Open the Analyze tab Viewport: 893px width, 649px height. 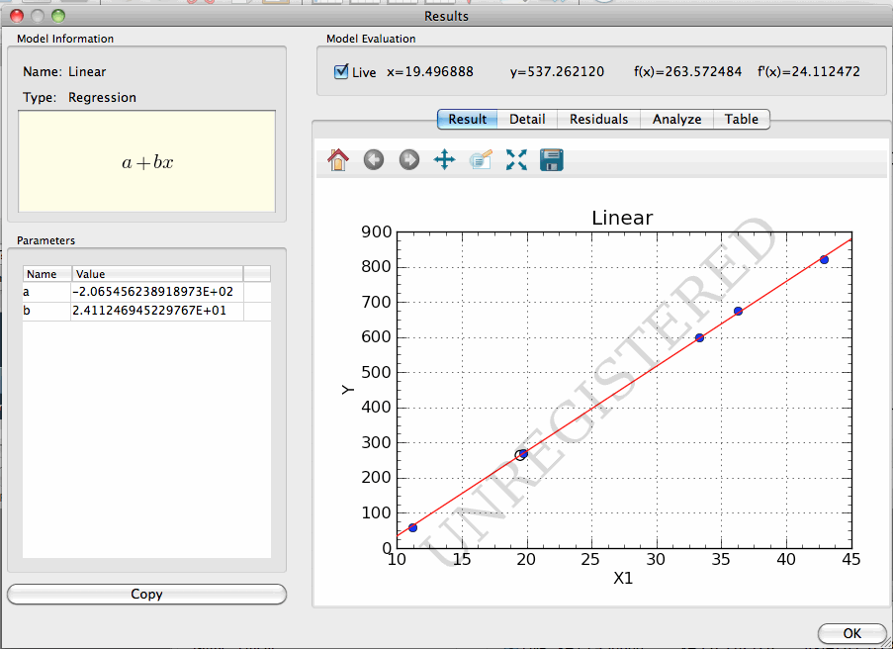(676, 119)
